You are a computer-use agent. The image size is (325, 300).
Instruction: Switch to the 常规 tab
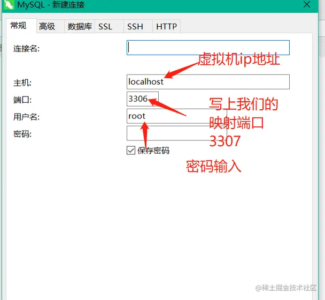pyautogui.click(x=21, y=26)
